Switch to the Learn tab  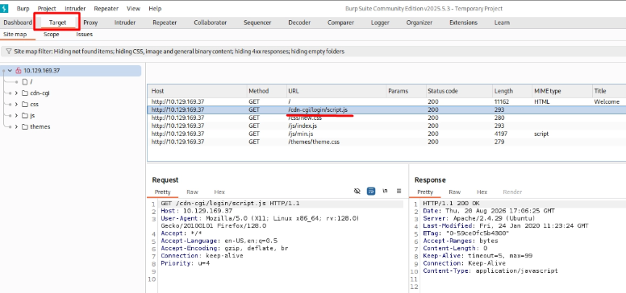pos(502,23)
